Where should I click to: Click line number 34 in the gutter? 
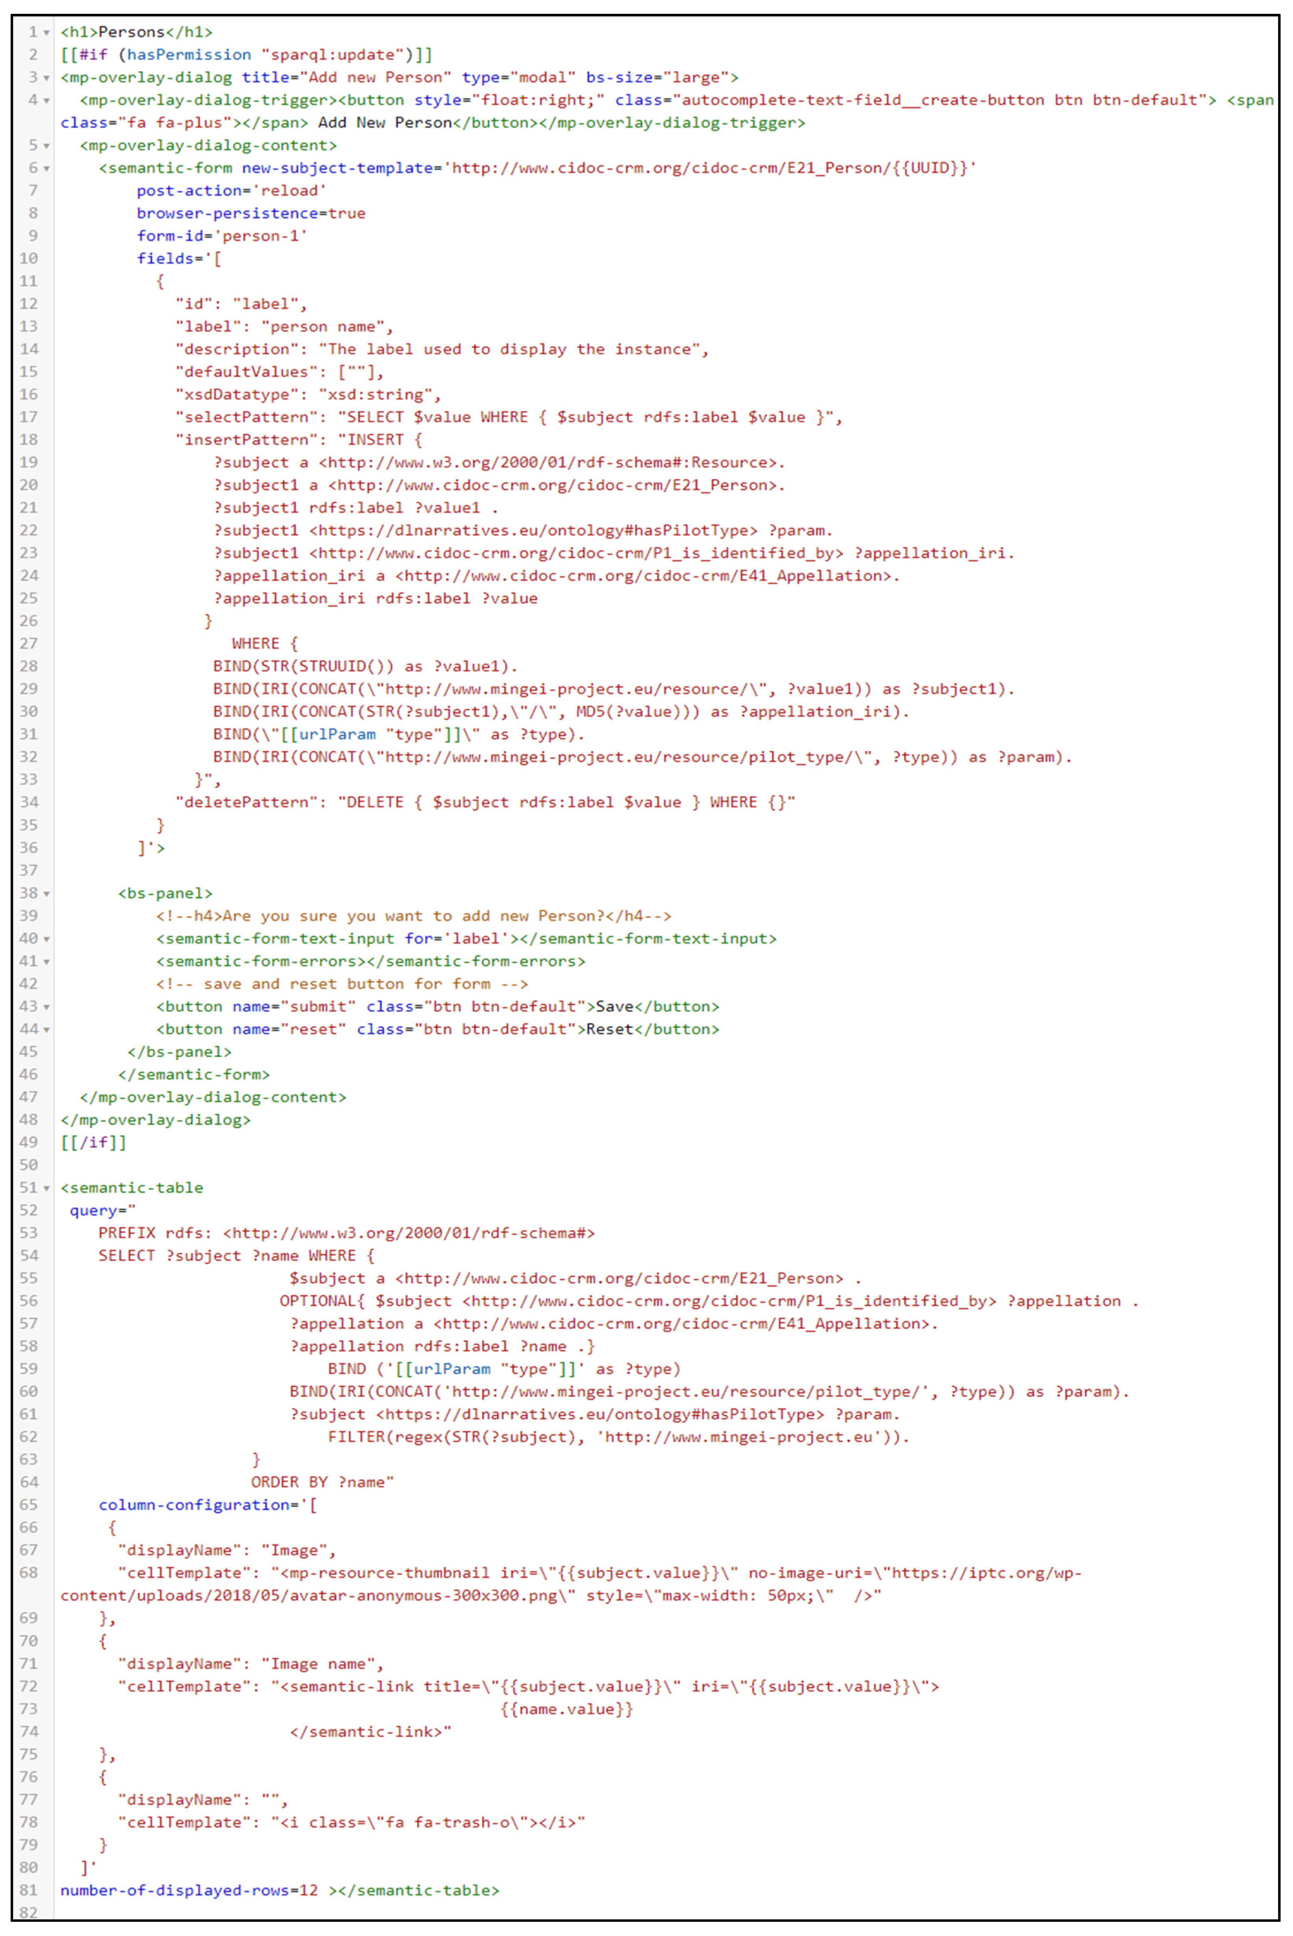[29, 802]
